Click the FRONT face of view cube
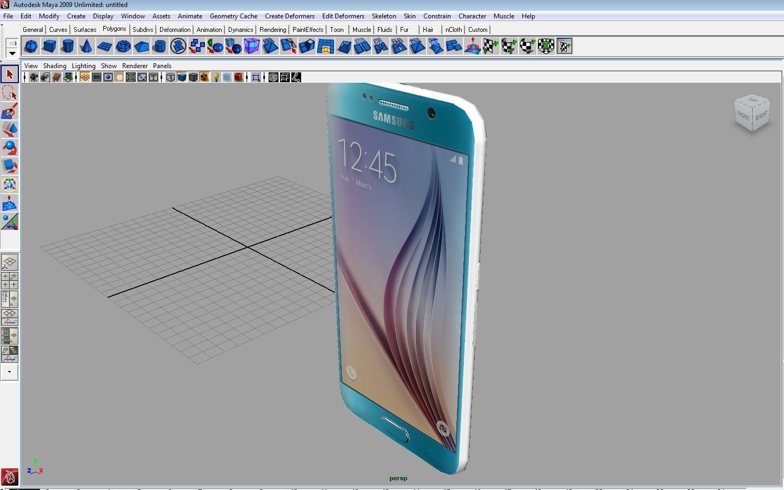784x490 pixels. pyautogui.click(x=743, y=115)
